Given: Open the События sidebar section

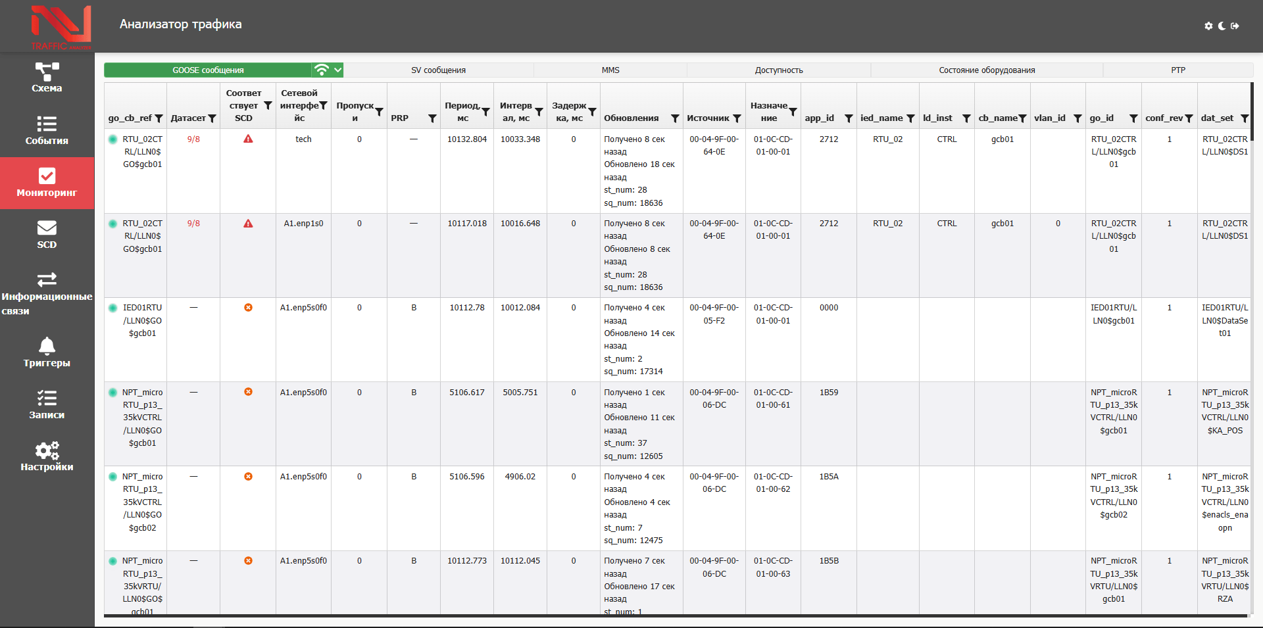Looking at the screenshot, I should [47, 130].
